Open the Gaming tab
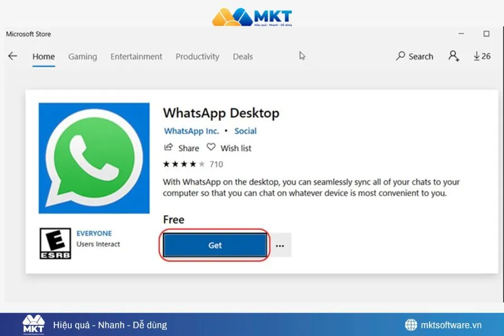The height and width of the screenshot is (336, 504). click(x=83, y=57)
